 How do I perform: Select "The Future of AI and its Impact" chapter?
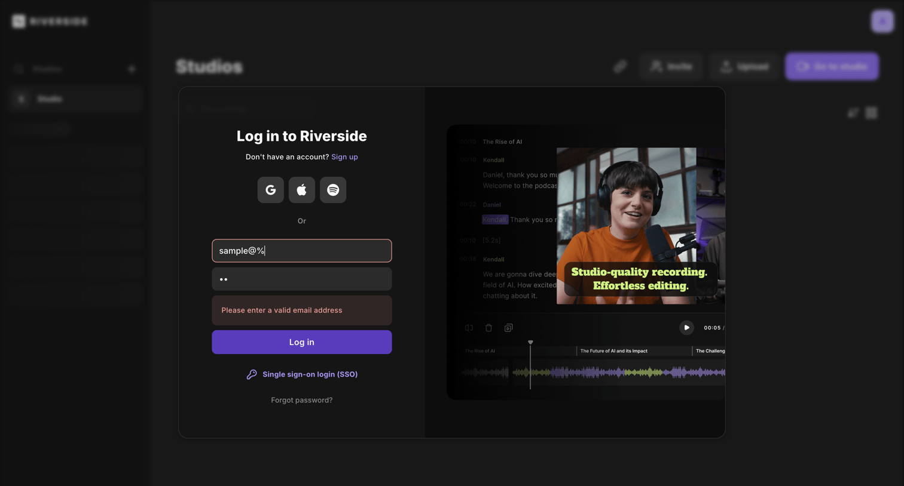pyautogui.click(x=614, y=351)
